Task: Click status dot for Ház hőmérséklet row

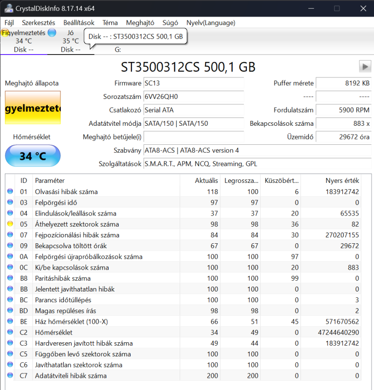Action: [x=10, y=321]
